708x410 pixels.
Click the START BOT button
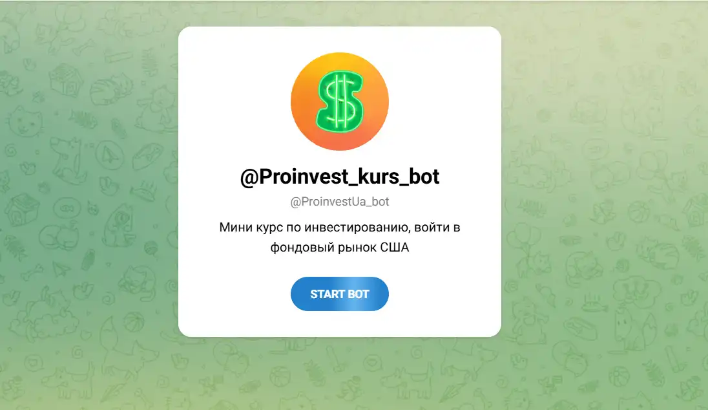[340, 294]
